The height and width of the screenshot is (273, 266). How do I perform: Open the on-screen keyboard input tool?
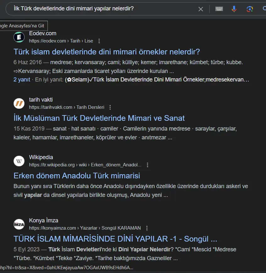point(219,9)
